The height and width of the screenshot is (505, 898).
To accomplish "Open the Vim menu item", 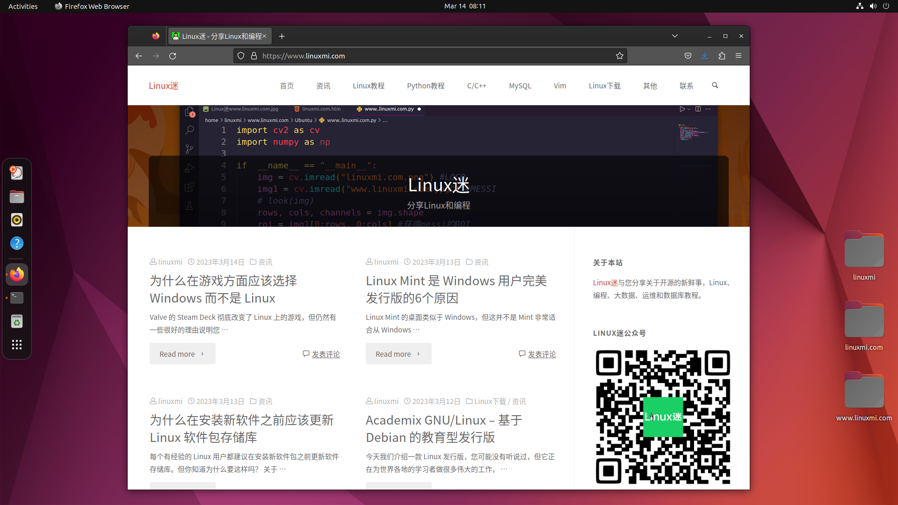I will [560, 86].
